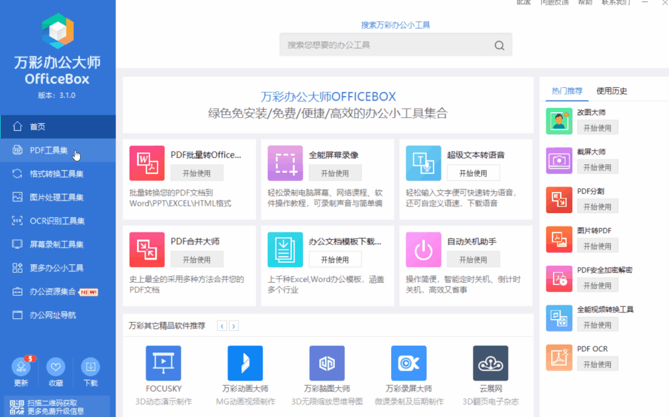Click 开始使用 under 全能屏幕录像
Image resolution: width=669 pixels, height=417 pixels.
click(335, 173)
